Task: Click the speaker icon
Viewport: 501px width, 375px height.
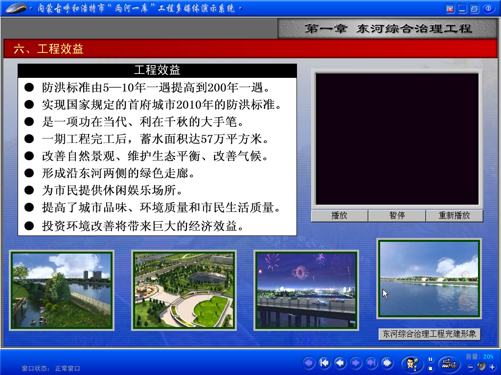Action: click(481, 366)
